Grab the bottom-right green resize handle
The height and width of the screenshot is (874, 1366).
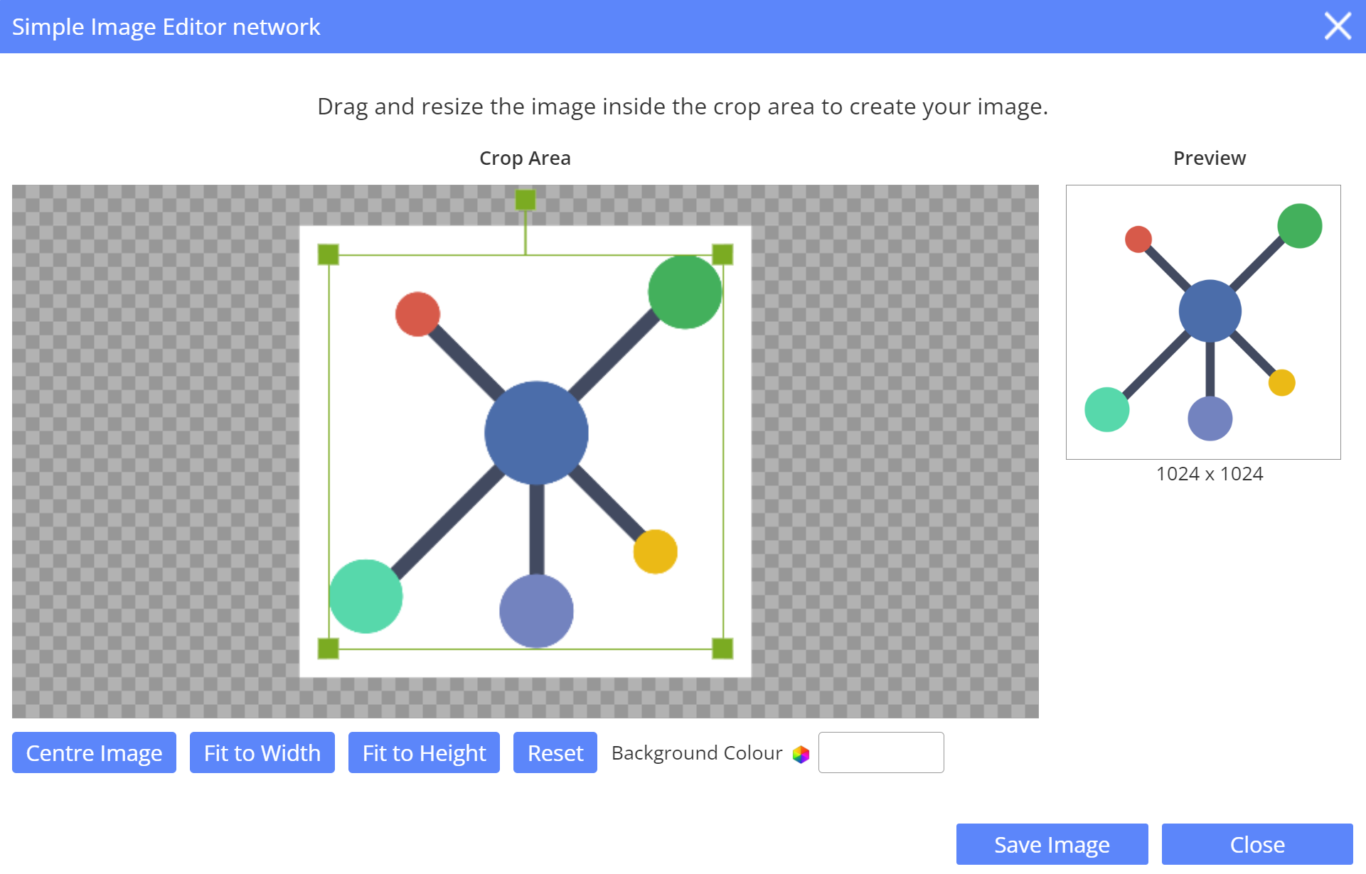coord(722,648)
